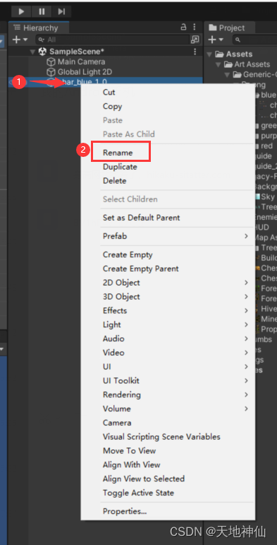Screen dimensions: 277x545
Task: Open the 3D Object submenu
Action: (168, 296)
